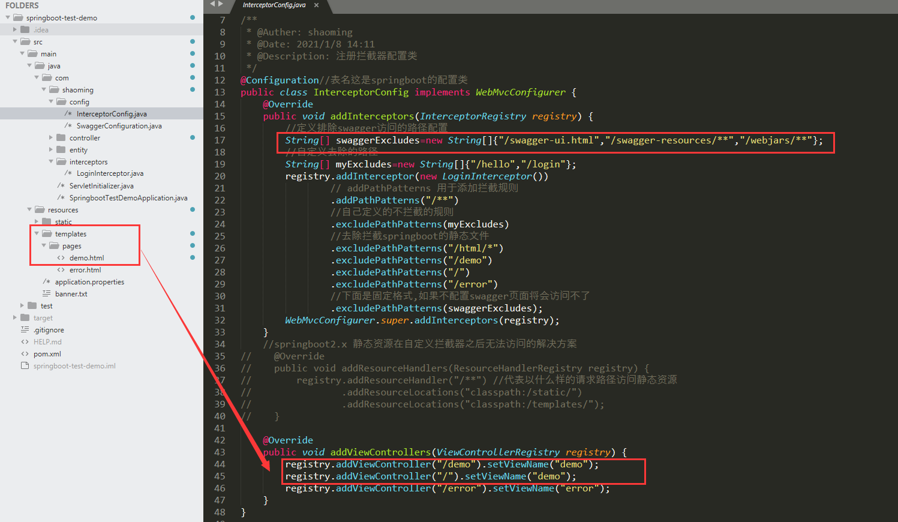The width and height of the screenshot is (898, 522).
Task: Close the InterceptorConfig.java tab
Action: tap(316, 5)
